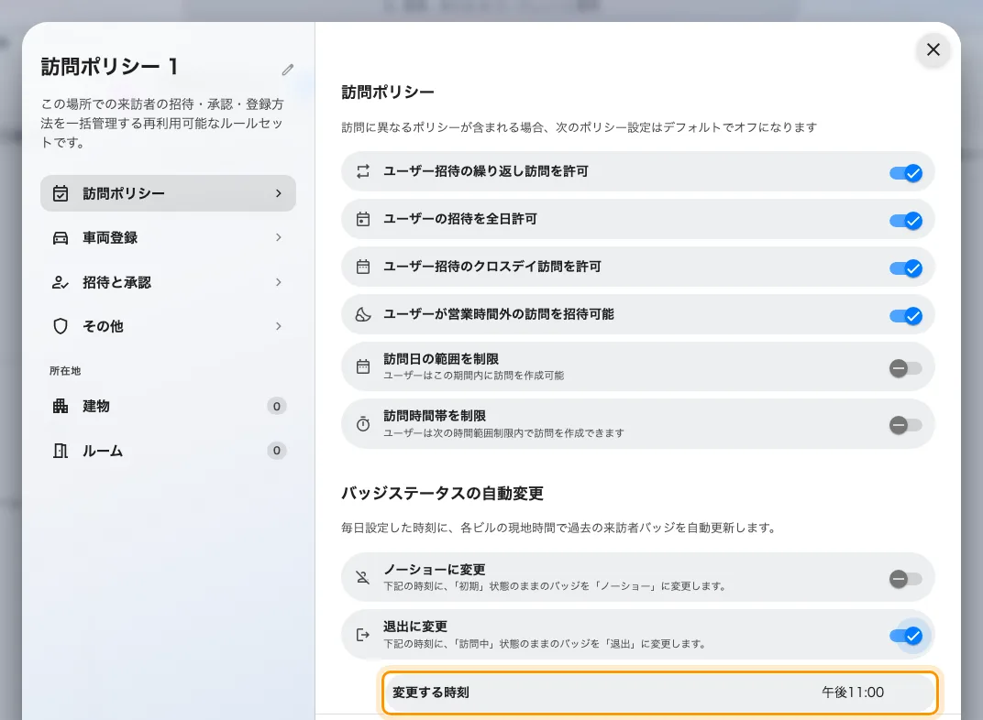The width and height of the screenshot is (983, 720).
Task: Open 車両登録 section in sidebar
Action: [168, 238]
